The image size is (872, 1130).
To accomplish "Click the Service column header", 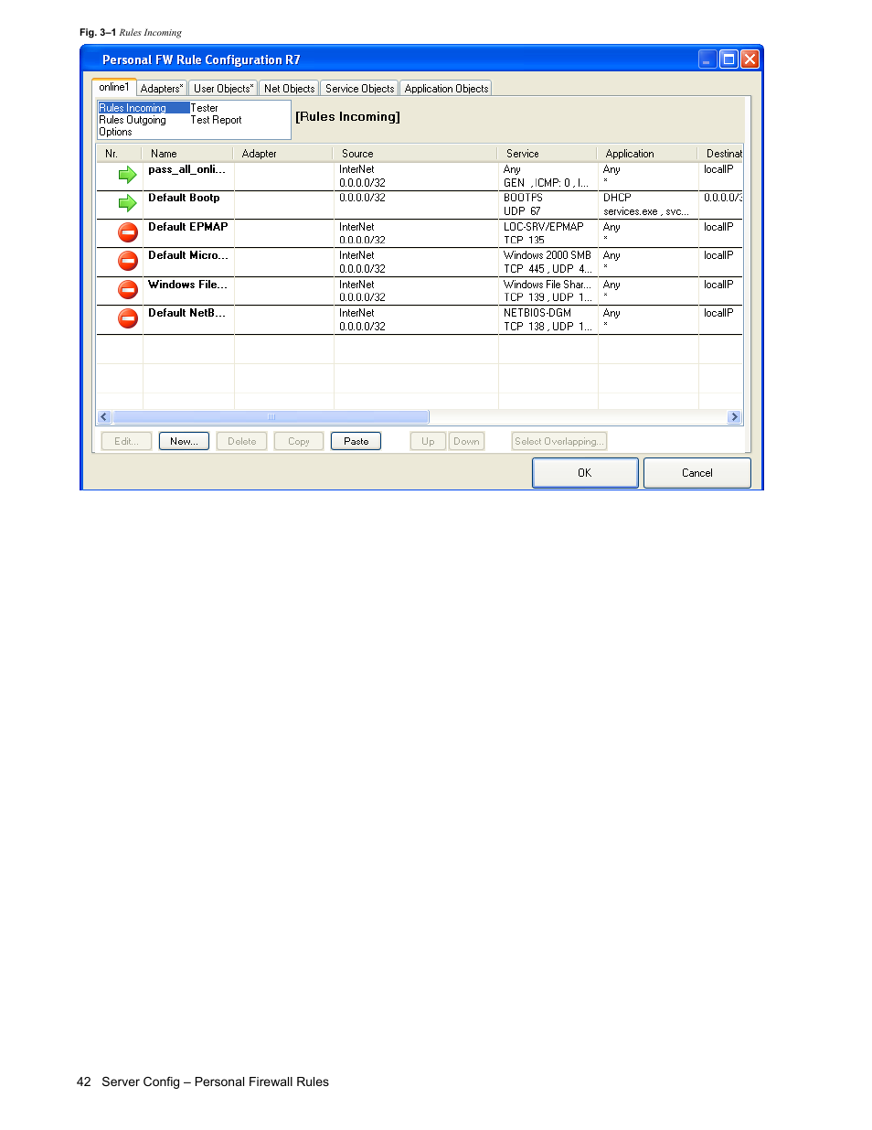I will click(547, 154).
